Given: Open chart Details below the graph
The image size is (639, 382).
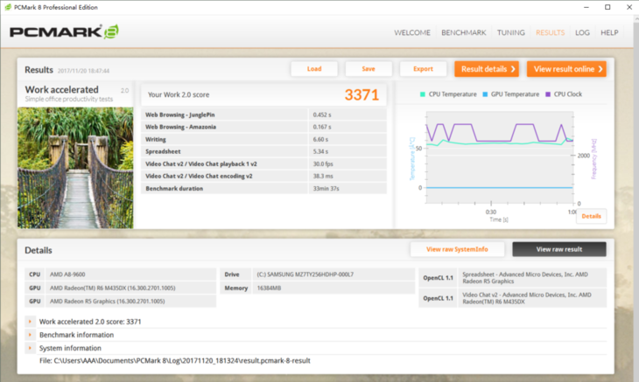Looking at the screenshot, I should click(x=591, y=216).
